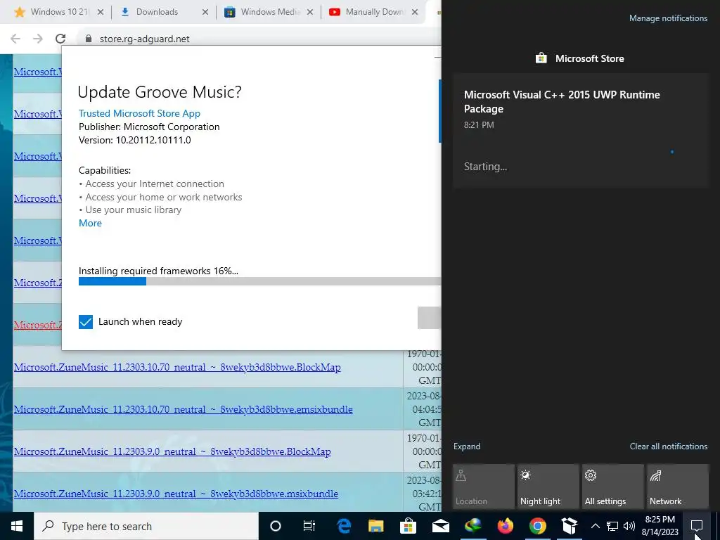Image resolution: width=720 pixels, height=540 pixels.
Task: Expand More capabilities in installer
Action: point(90,223)
